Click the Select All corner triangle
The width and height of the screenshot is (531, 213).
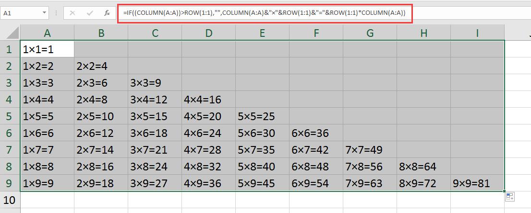[12, 33]
